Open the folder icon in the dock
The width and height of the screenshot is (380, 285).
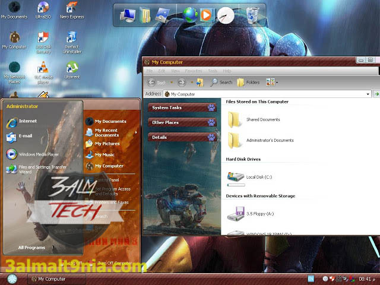(x=145, y=15)
